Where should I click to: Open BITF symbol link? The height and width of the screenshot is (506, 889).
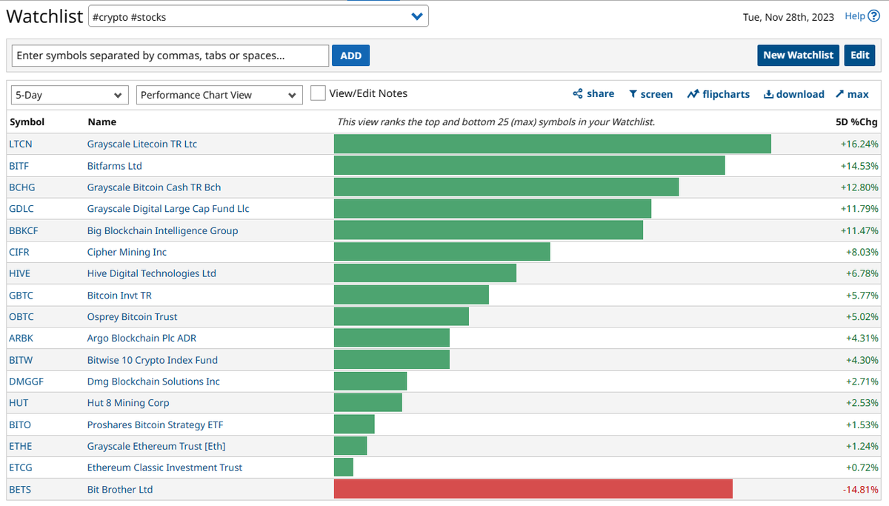19,166
